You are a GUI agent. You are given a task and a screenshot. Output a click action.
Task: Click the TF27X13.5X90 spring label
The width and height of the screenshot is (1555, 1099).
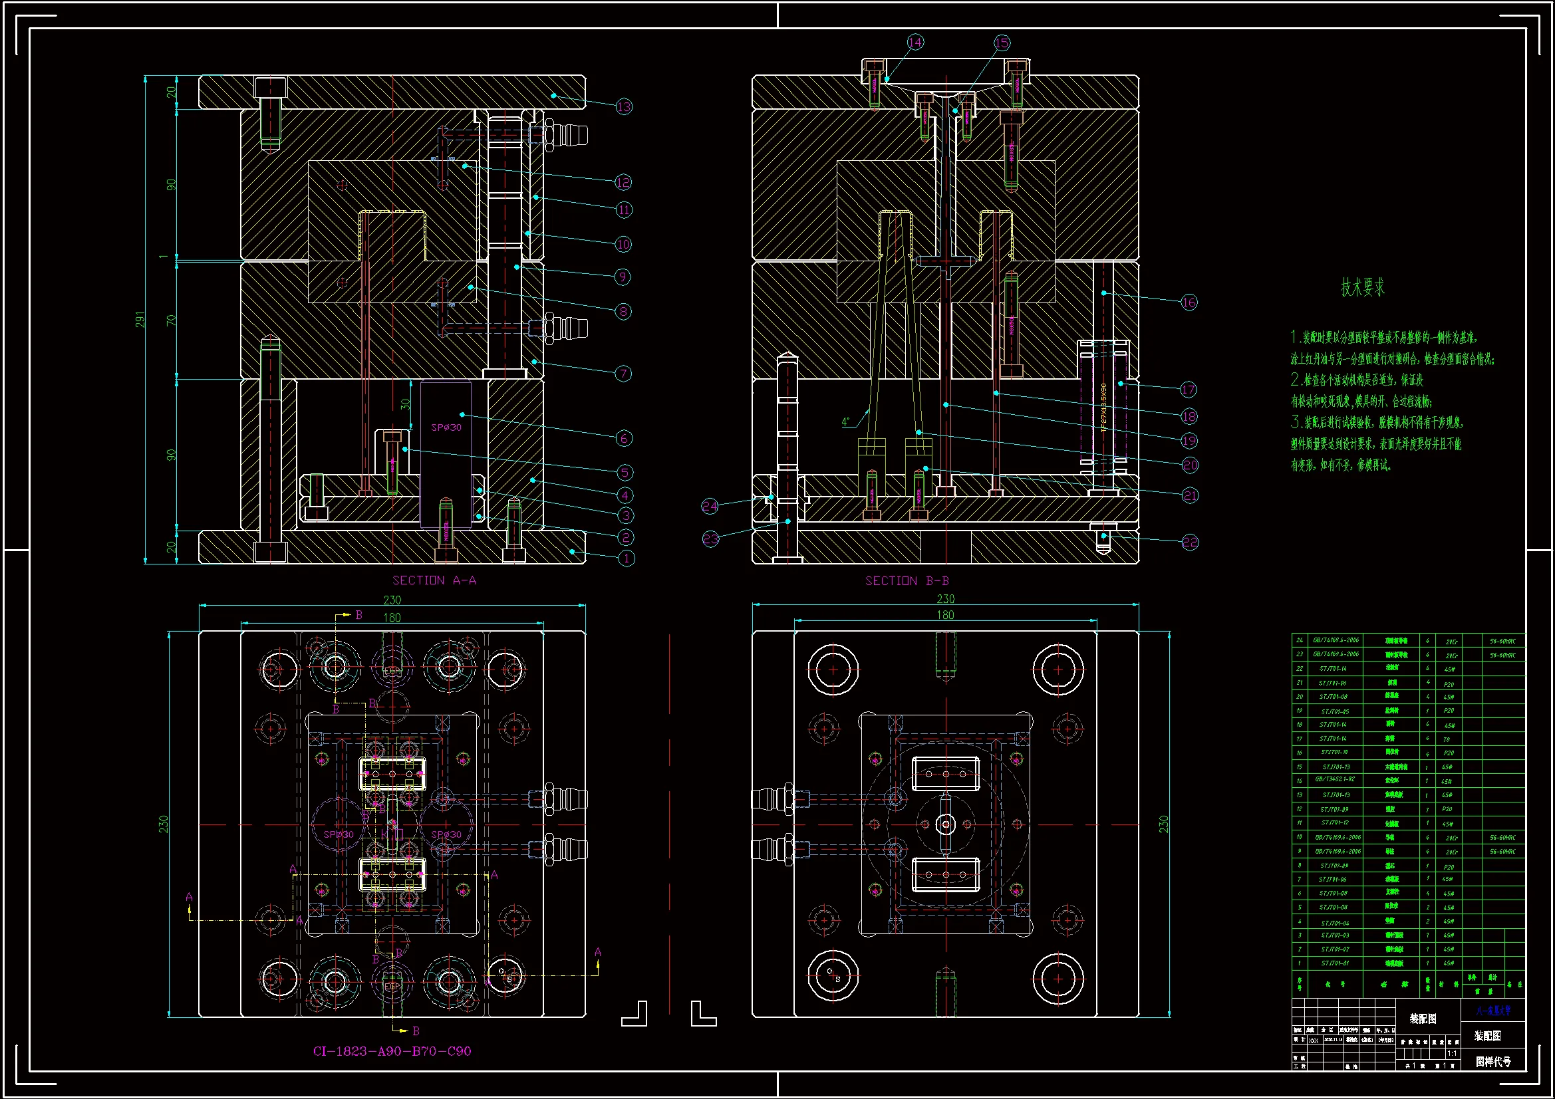click(1103, 408)
